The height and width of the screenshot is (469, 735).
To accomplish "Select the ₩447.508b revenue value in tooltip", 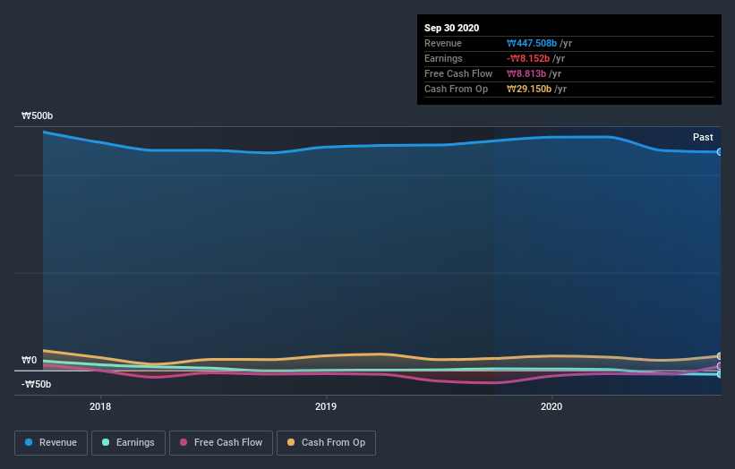I will 532,43.
